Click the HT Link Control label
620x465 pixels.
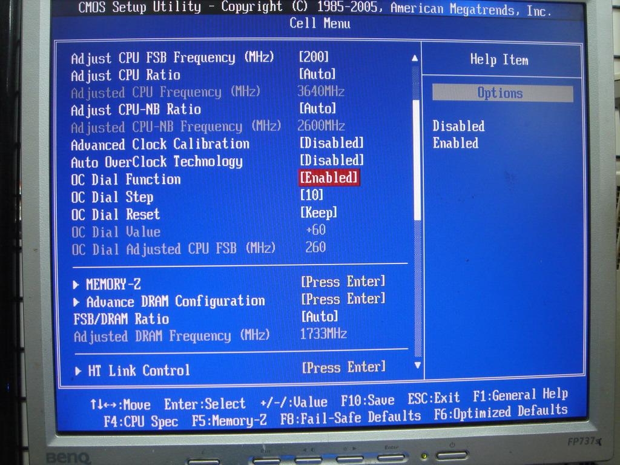(x=139, y=371)
